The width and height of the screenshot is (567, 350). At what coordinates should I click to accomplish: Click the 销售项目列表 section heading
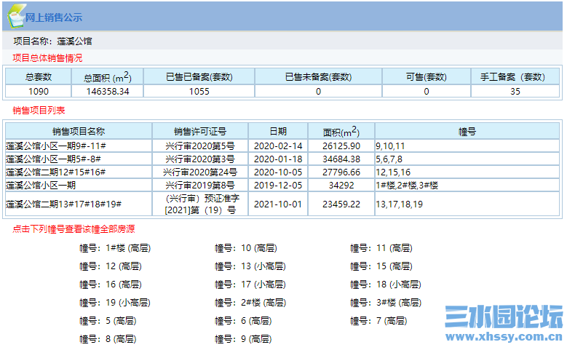[x=39, y=111]
